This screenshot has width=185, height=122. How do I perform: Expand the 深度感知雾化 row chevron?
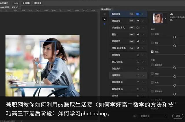[x=143, y=28]
